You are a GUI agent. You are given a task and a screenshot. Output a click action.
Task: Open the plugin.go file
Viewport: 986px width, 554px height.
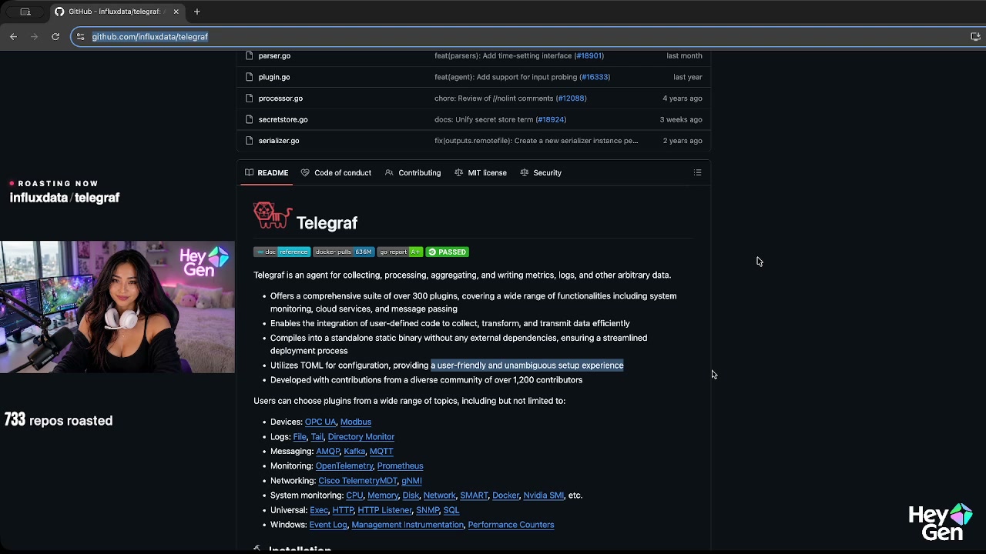pos(274,77)
